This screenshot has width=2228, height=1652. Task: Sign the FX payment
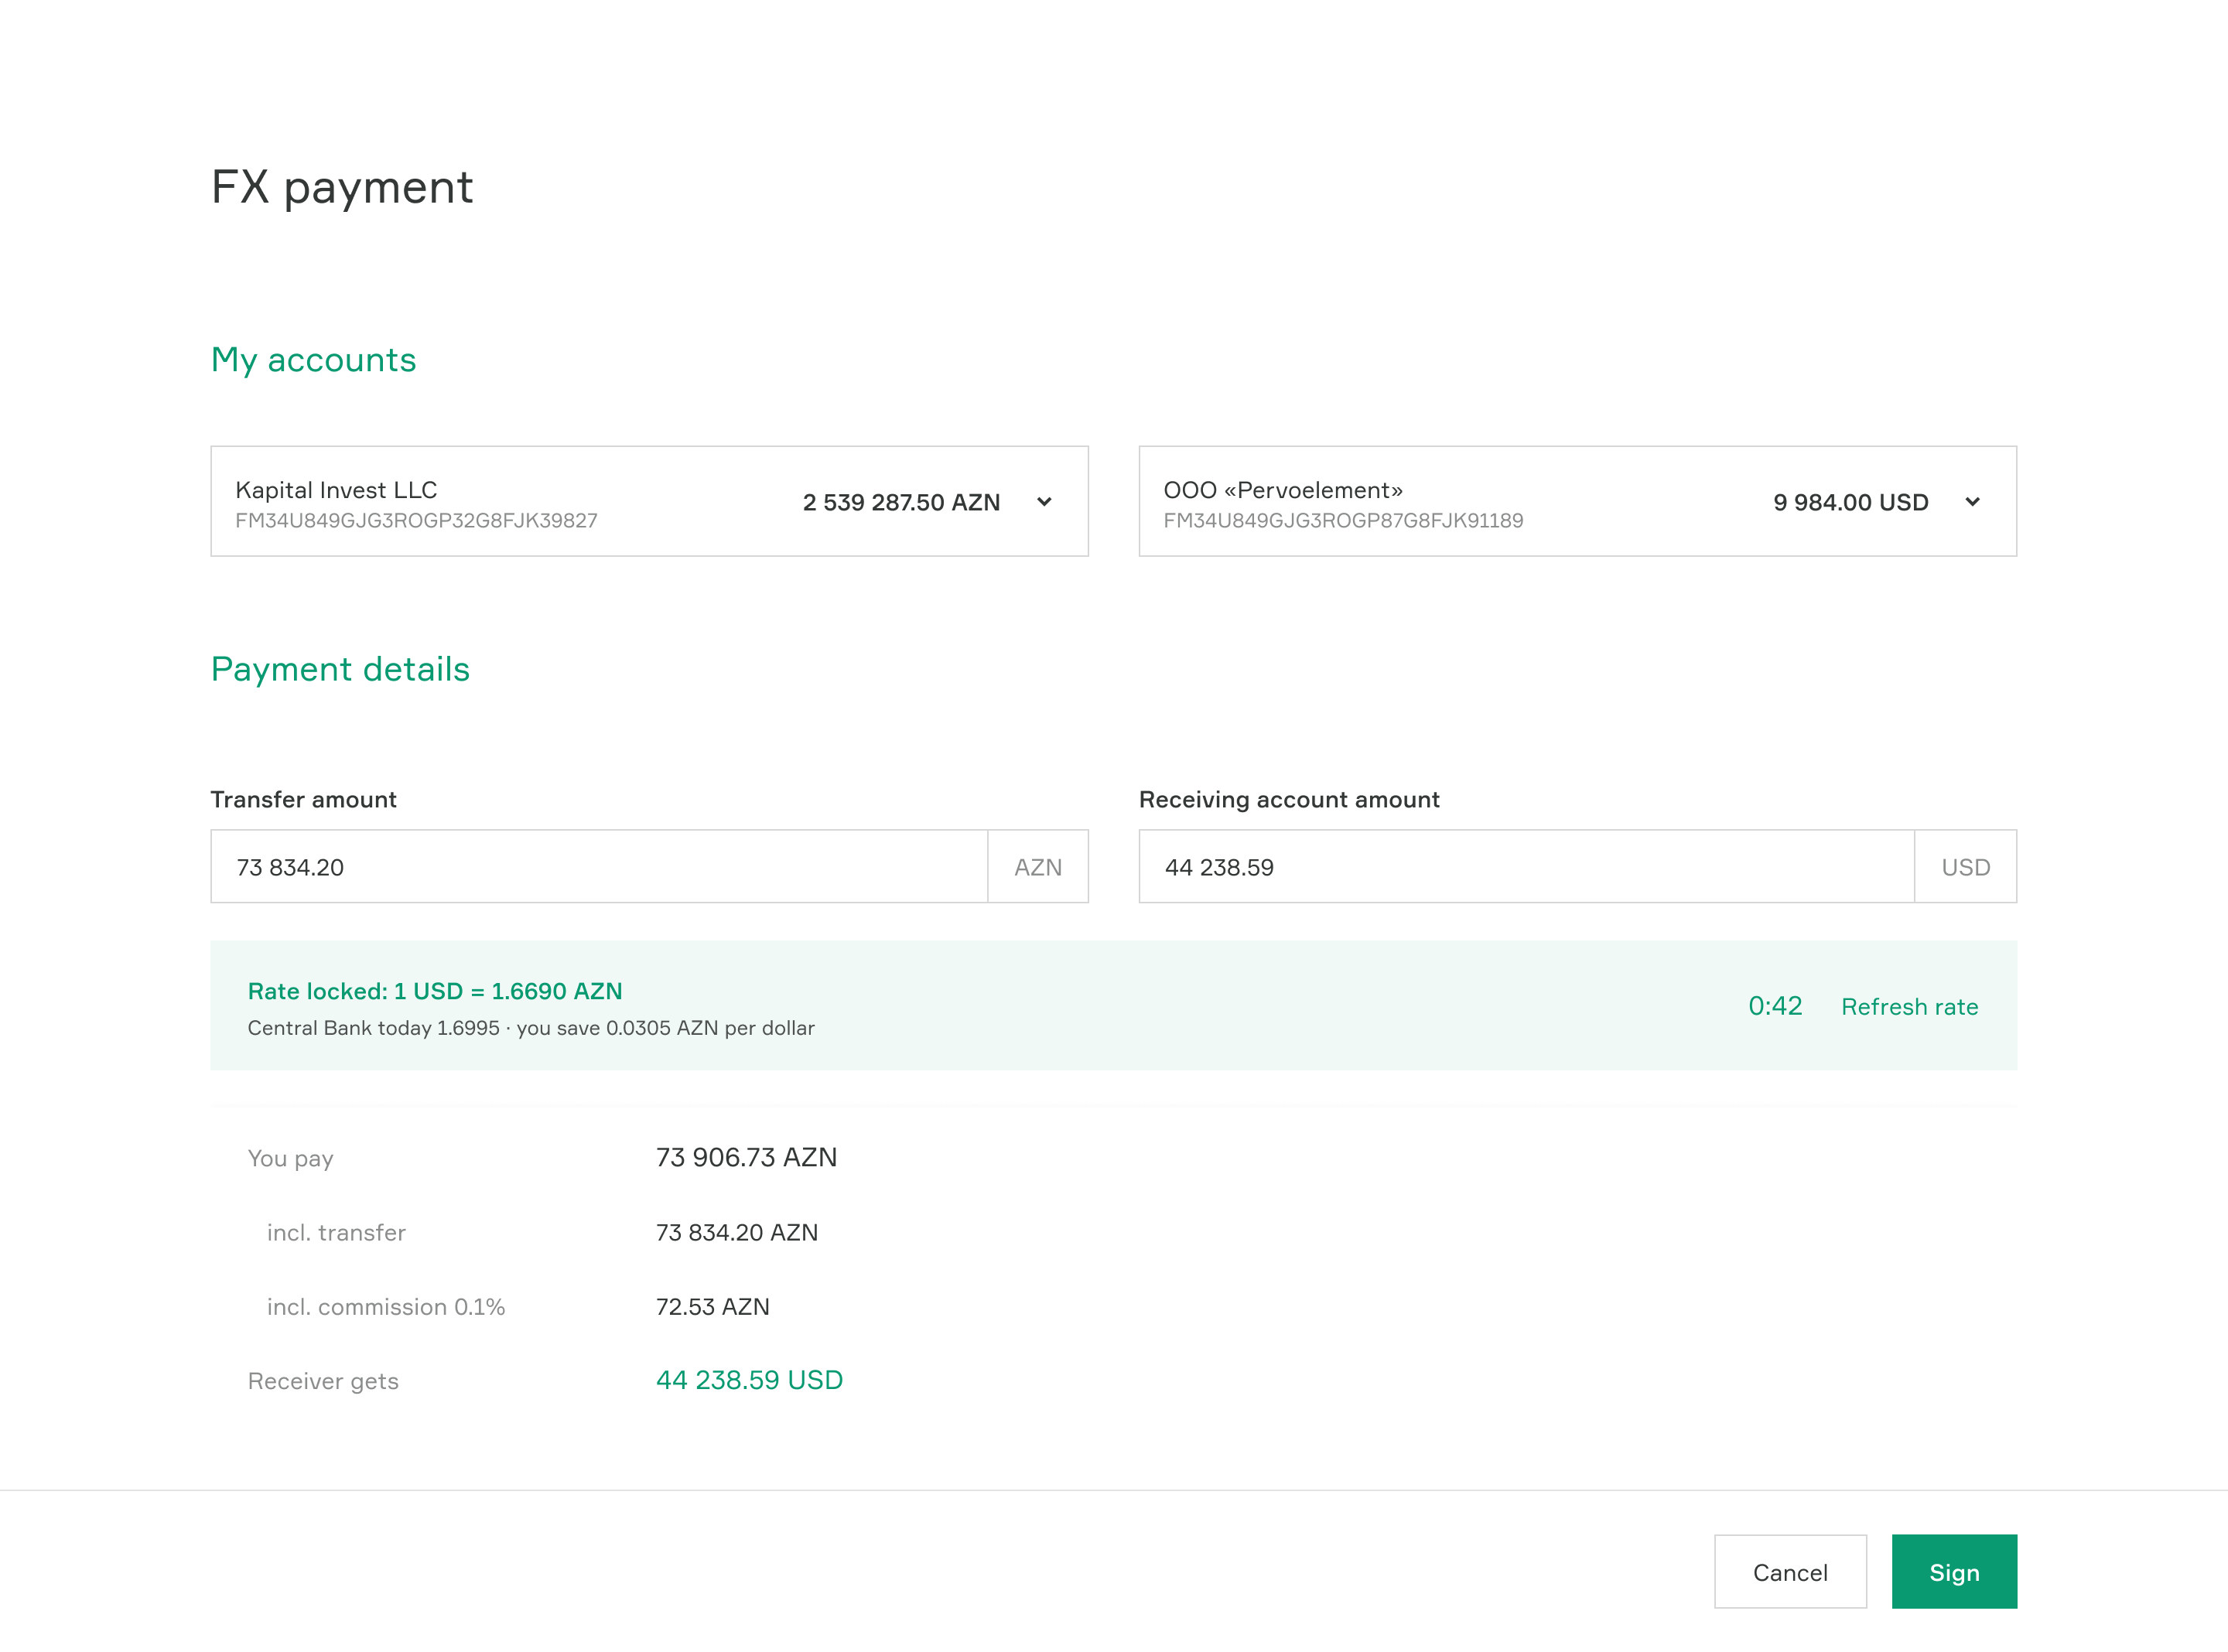(1954, 1572)
